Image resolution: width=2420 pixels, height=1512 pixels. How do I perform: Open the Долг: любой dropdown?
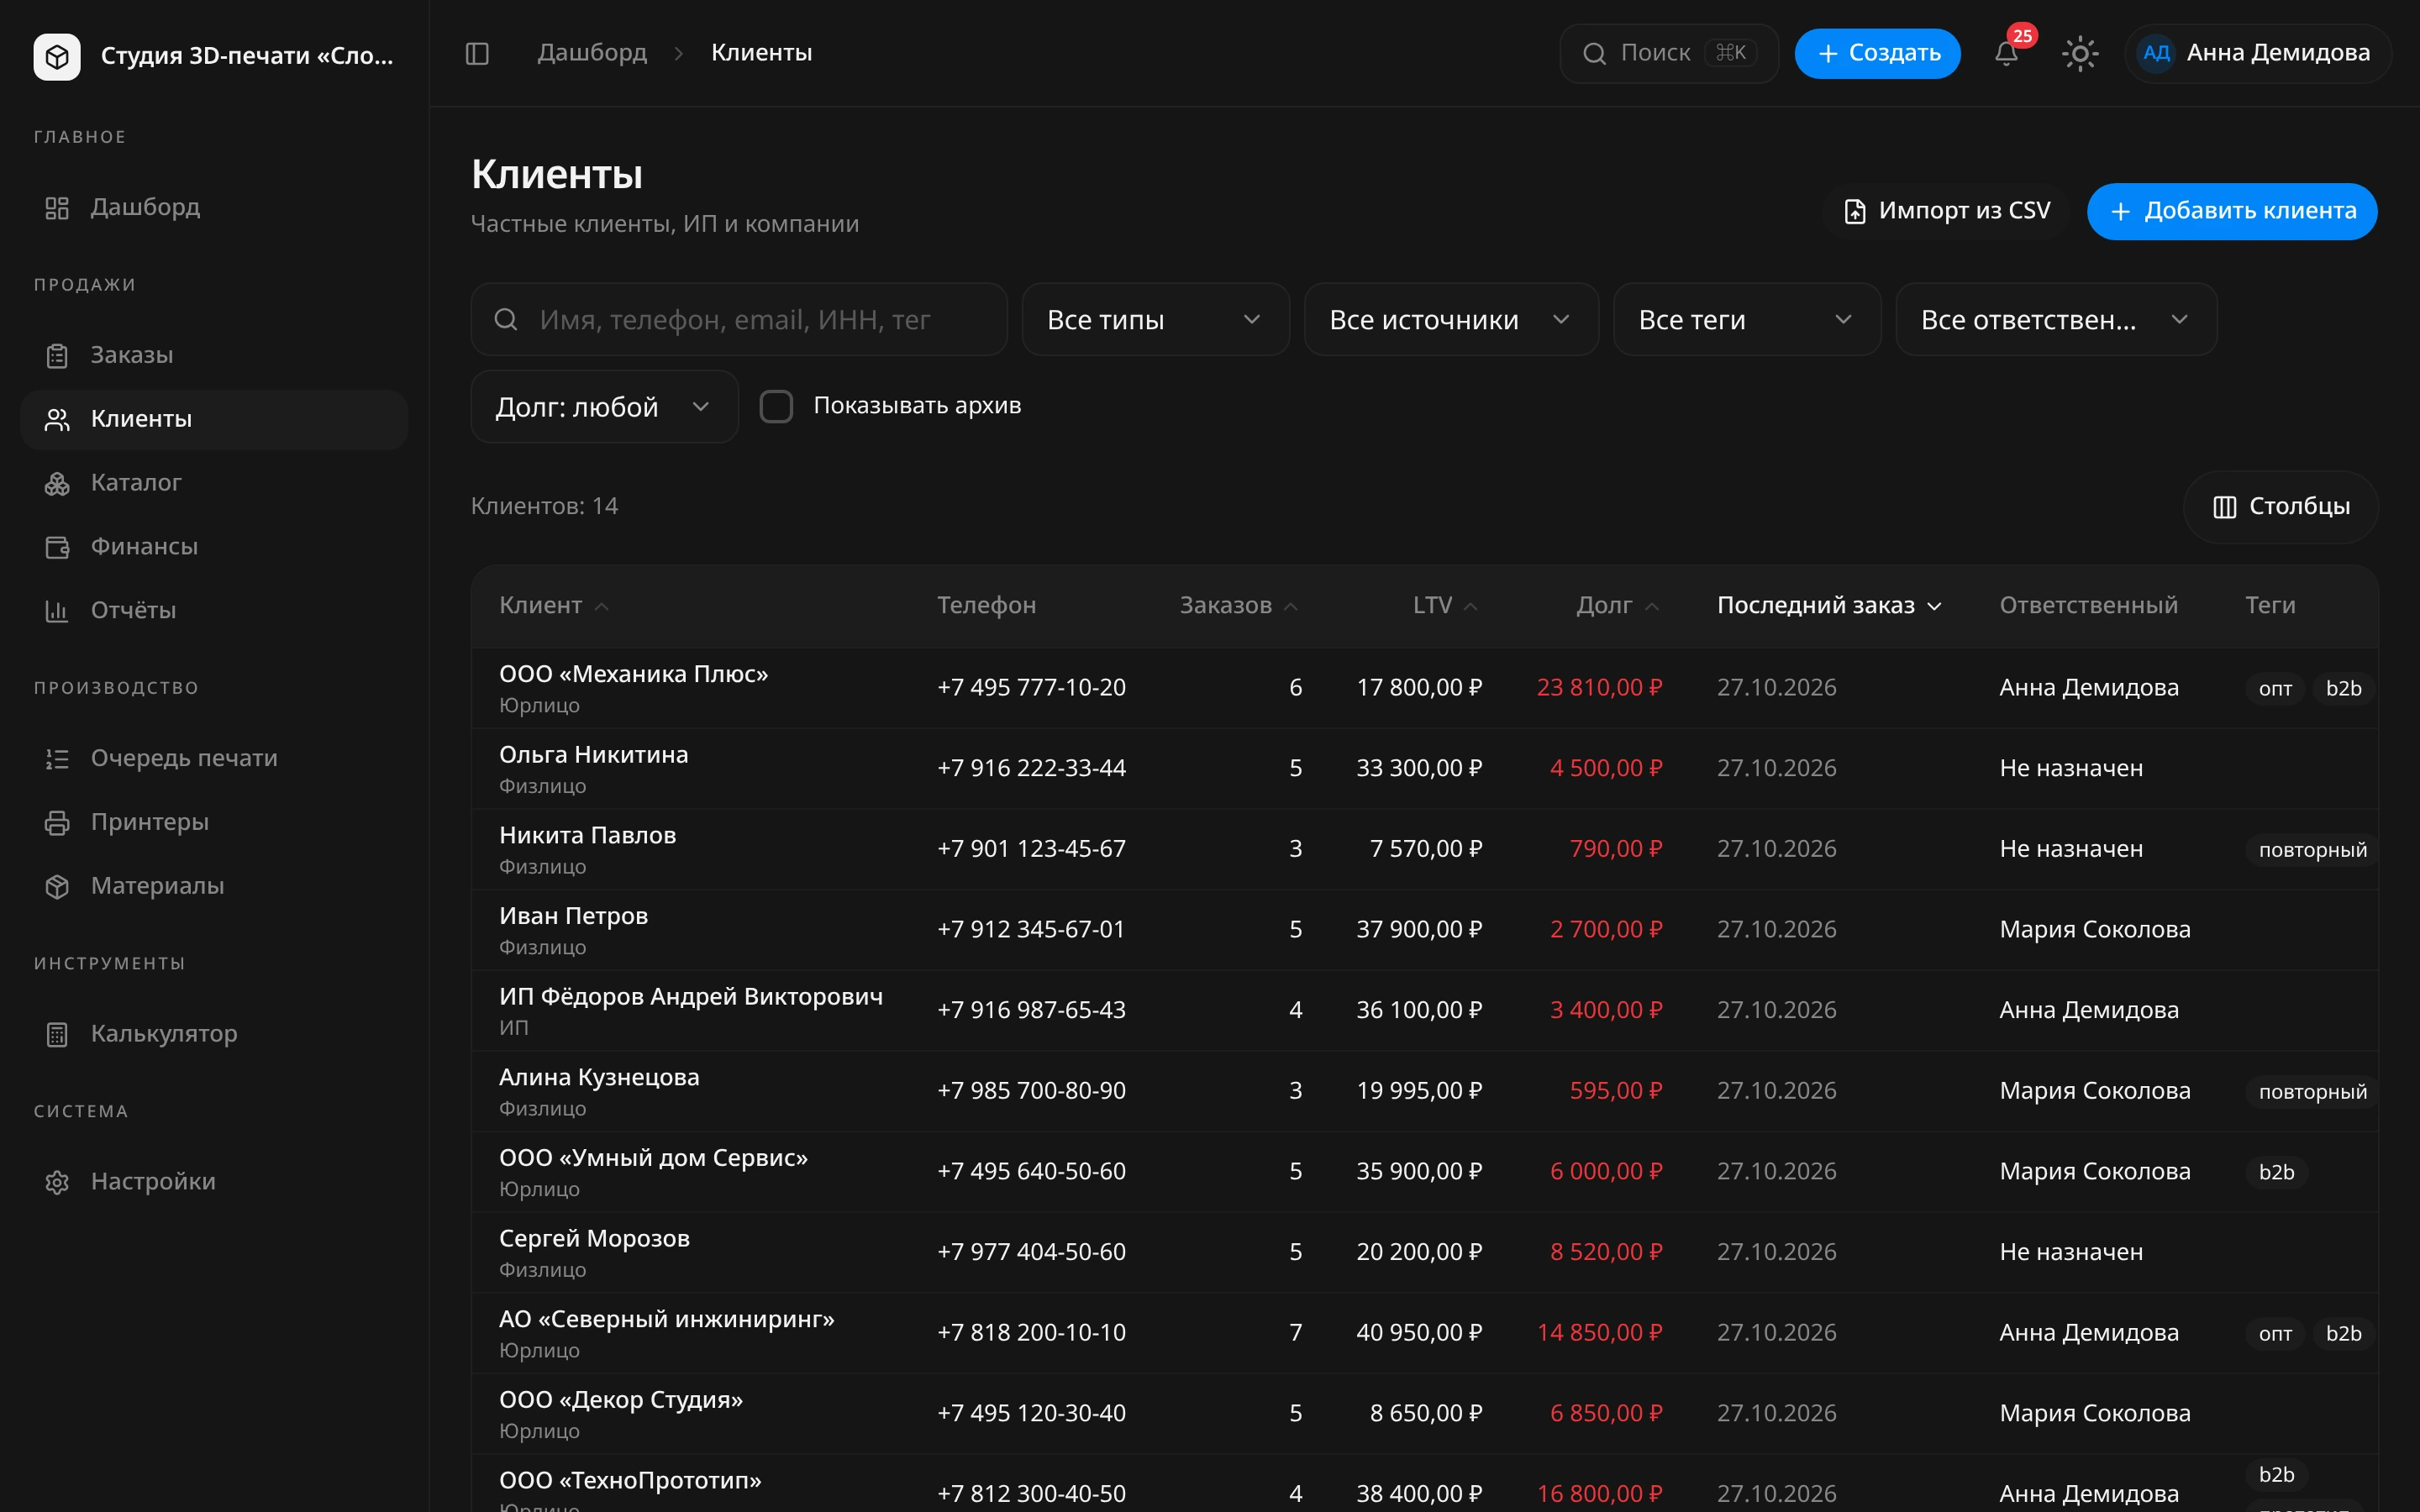click(x=604, y=407)
